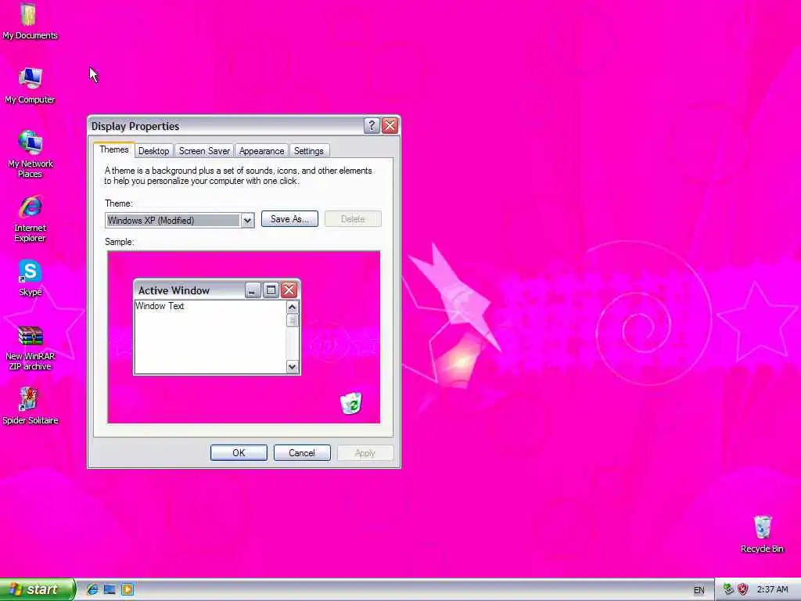Image resolution: width=801 pixels, height=601 pixels.
Task: Open Windows Media Player quick launch icon
Action: pyautogui.click(x=128, y=589)
